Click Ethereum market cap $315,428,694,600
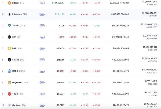This screenshot has width=161, height=109. (120, 14)
